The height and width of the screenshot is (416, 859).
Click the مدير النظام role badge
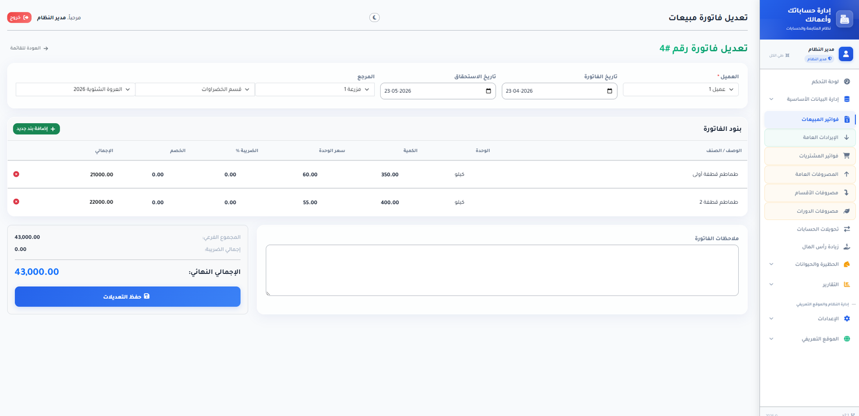[819, 59]
